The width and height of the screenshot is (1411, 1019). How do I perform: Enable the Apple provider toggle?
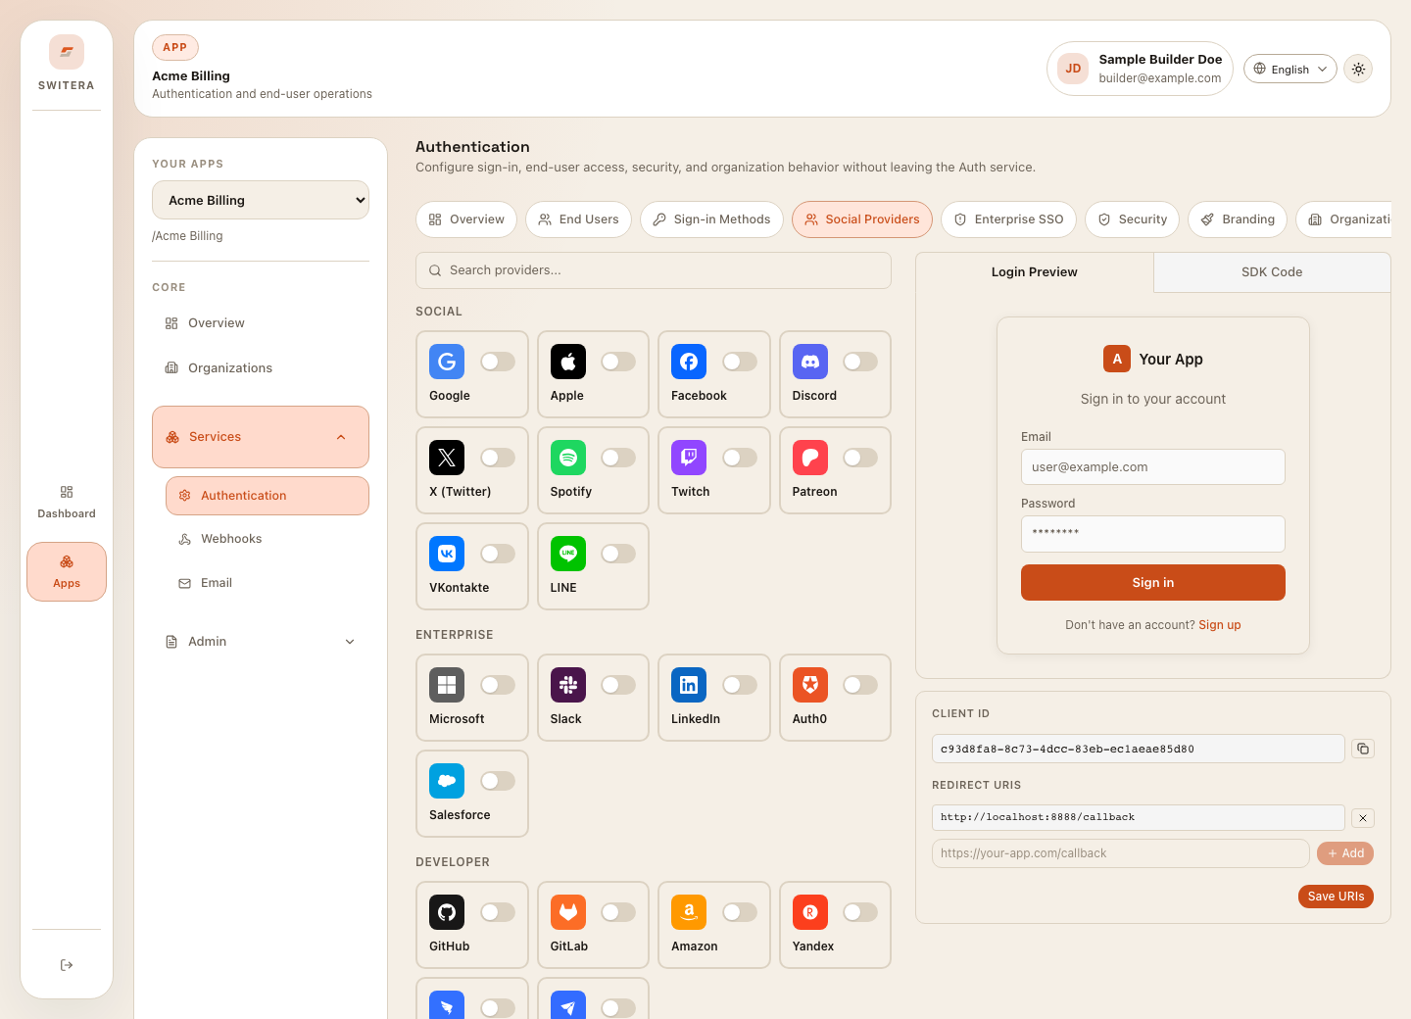(618, 362)
